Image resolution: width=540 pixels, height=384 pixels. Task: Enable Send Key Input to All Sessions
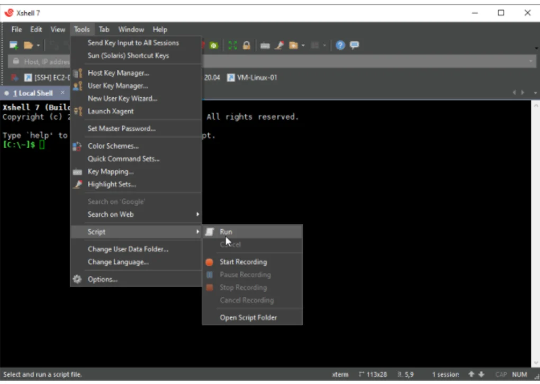click(133, 43)
